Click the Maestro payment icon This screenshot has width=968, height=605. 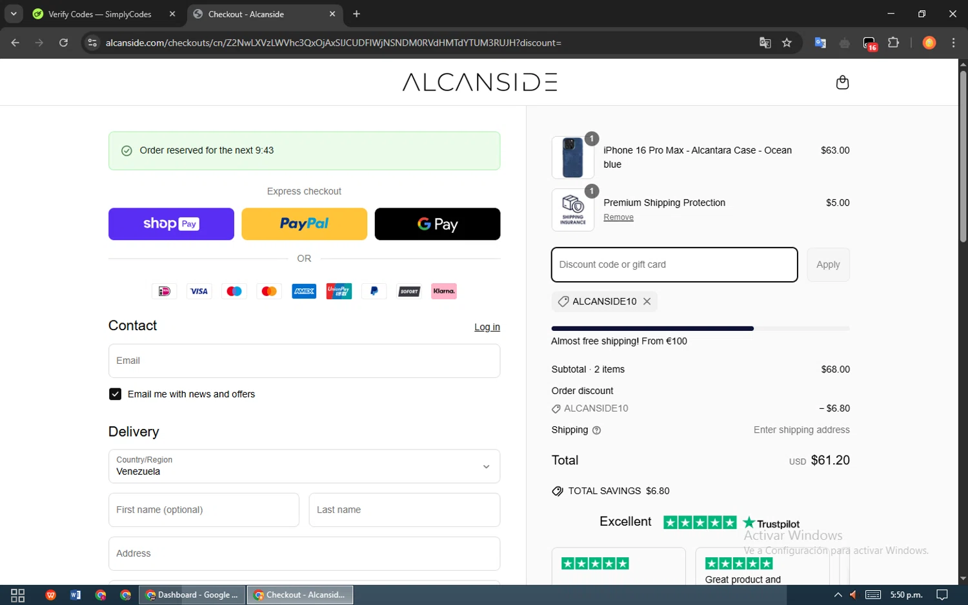coord(234,292)
